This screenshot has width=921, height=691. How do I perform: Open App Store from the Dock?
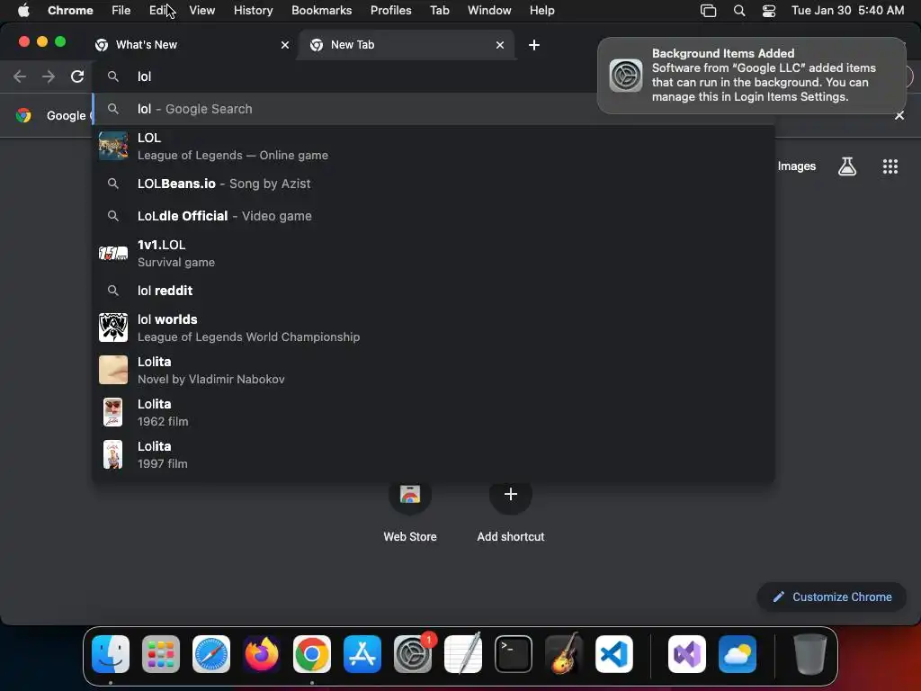coord(362,654)
